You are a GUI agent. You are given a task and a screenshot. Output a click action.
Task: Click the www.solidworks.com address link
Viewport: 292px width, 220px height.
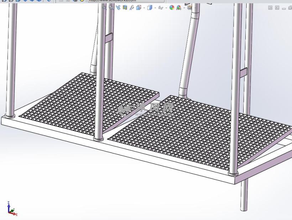(x=114, y=1)
